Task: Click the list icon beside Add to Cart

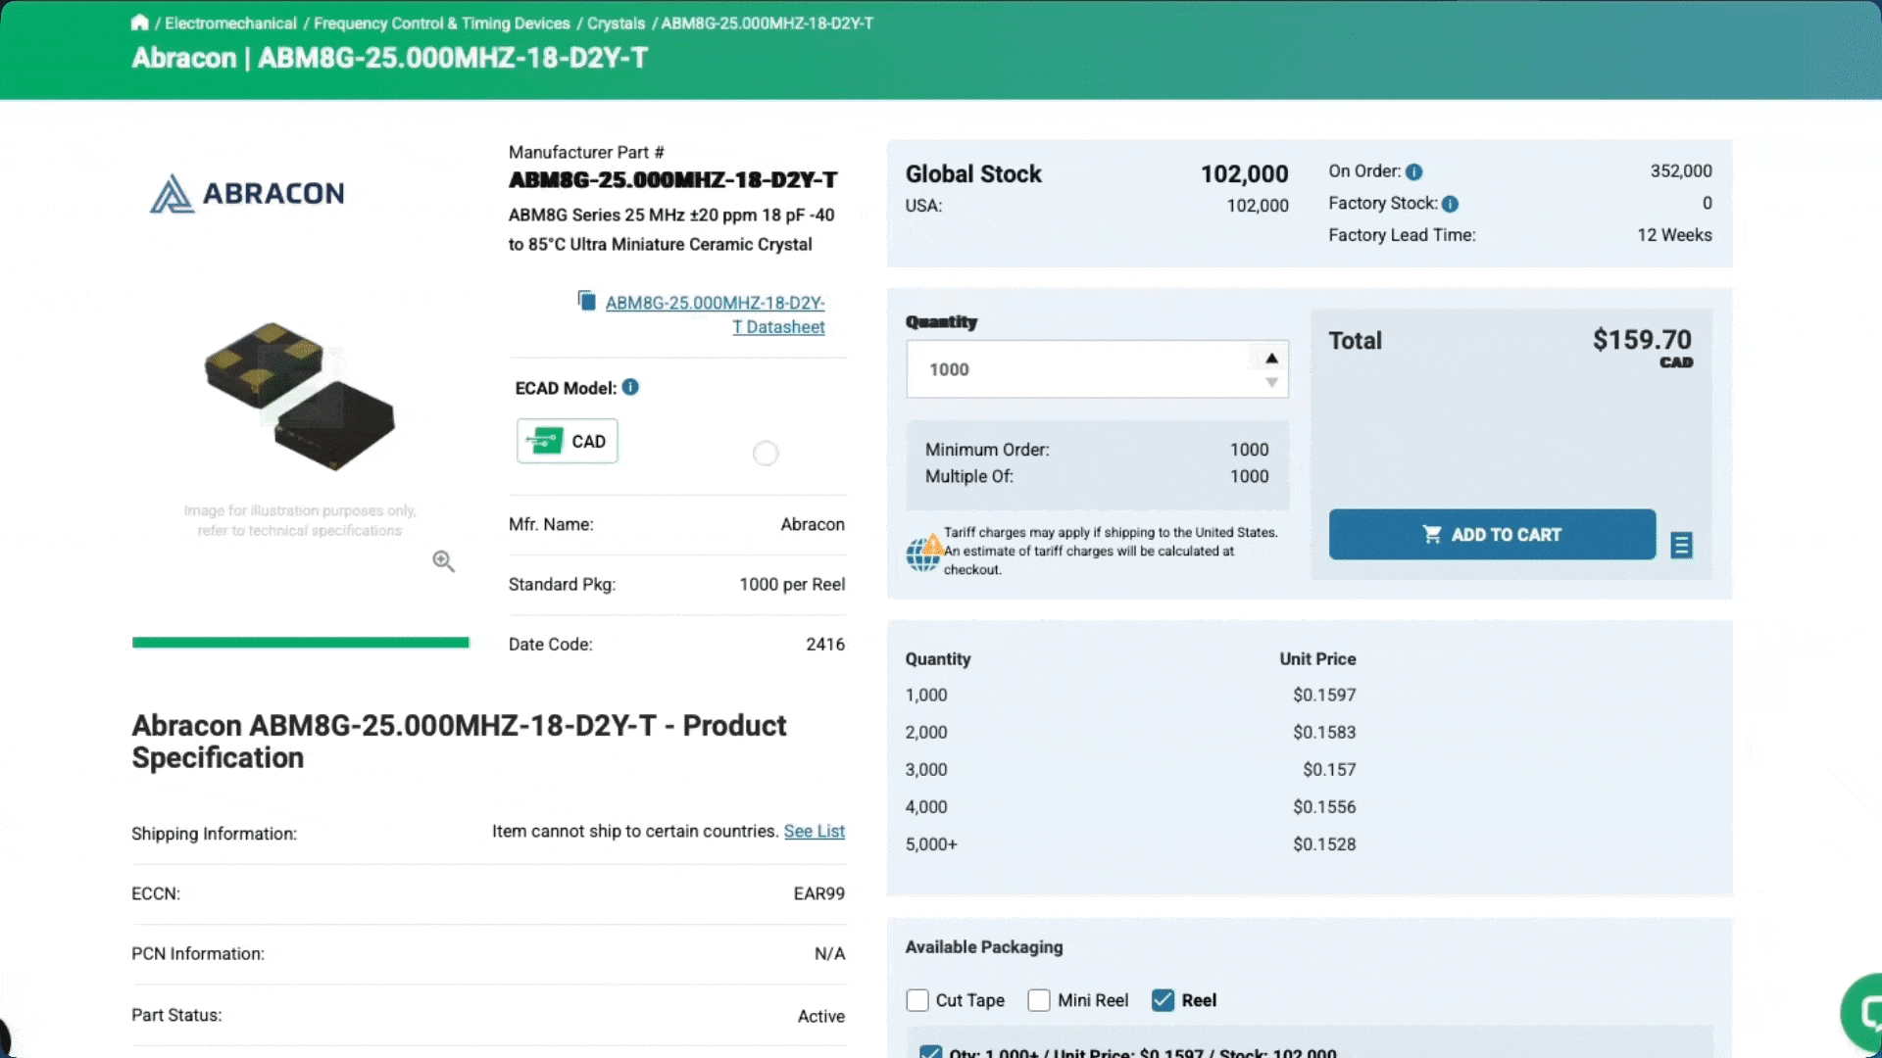Action: click(x=1681, y=545)
